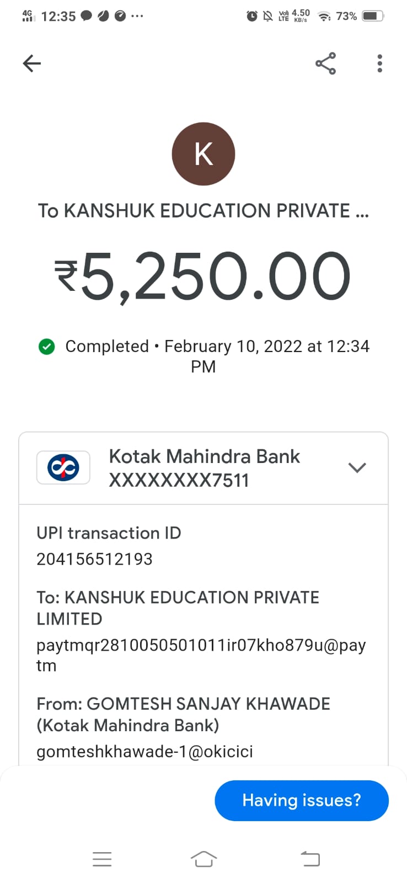Open the three-dot overflow menu
Screen dimensions: 407x883
[x=379, y=63]
